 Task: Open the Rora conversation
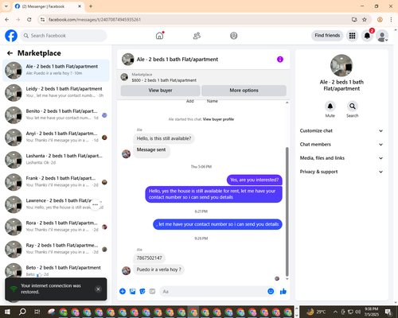coord(56,227)
